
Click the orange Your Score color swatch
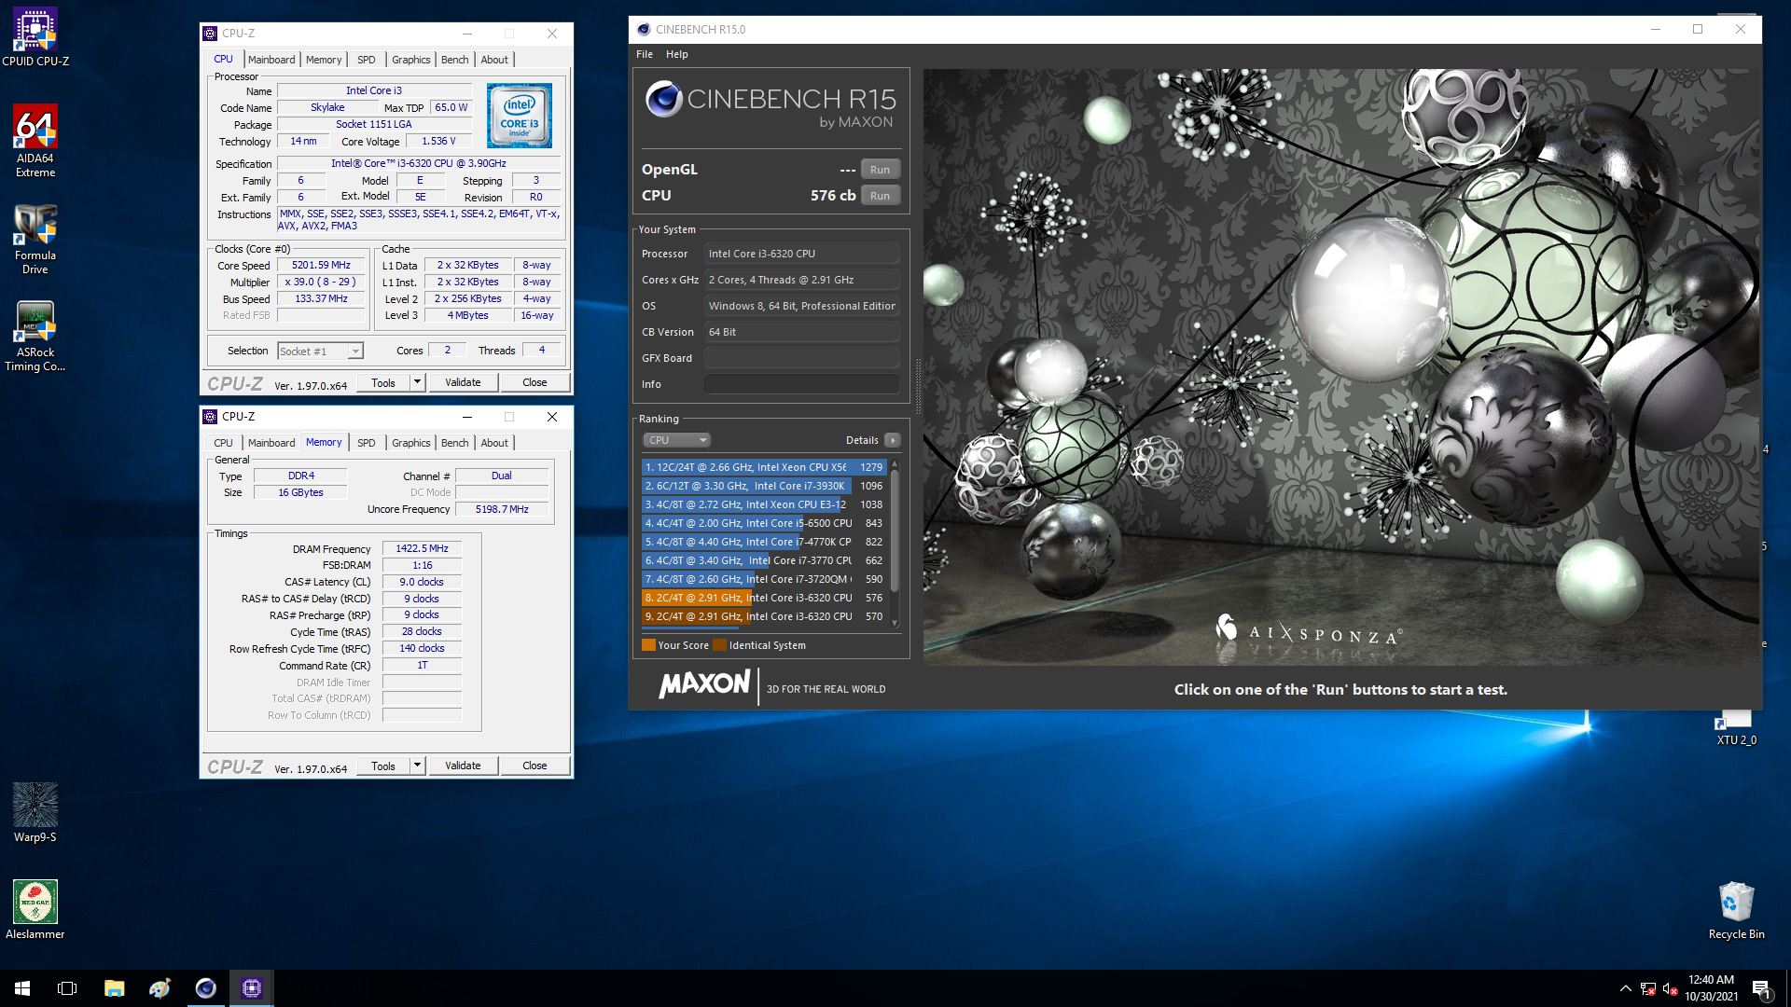[x=648, y=645]
